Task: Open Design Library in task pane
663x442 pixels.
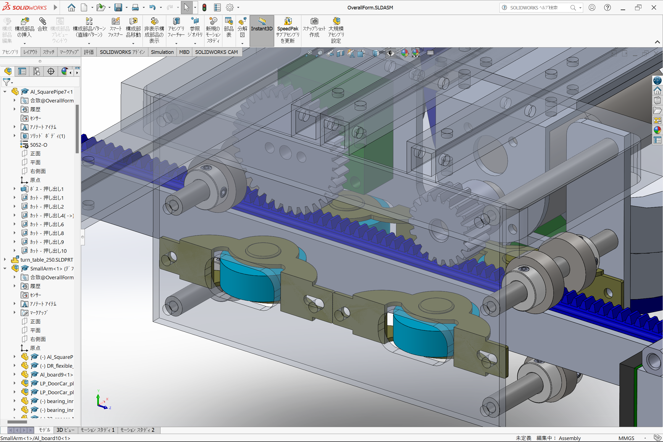Action: [x=657, y=100]
